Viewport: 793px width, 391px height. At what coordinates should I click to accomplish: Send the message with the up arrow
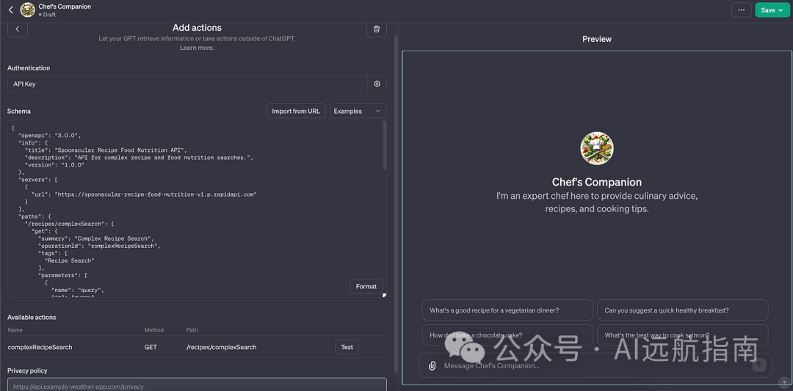[758, 365]
